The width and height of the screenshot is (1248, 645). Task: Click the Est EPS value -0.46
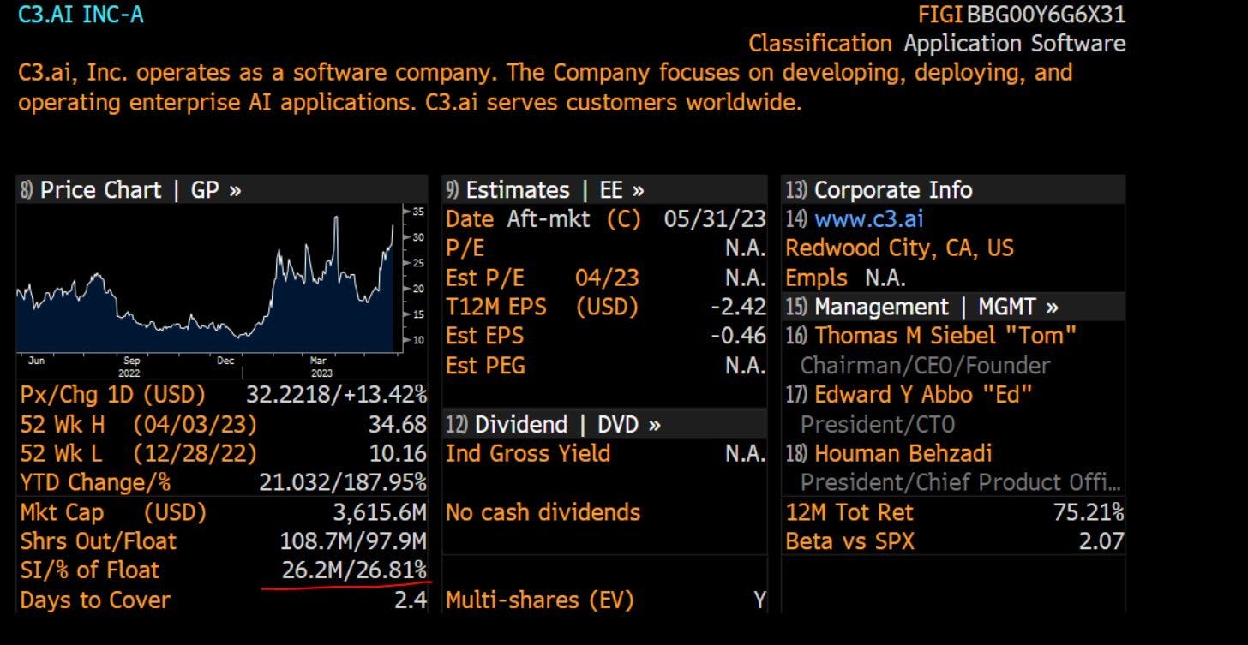[738, 336]
